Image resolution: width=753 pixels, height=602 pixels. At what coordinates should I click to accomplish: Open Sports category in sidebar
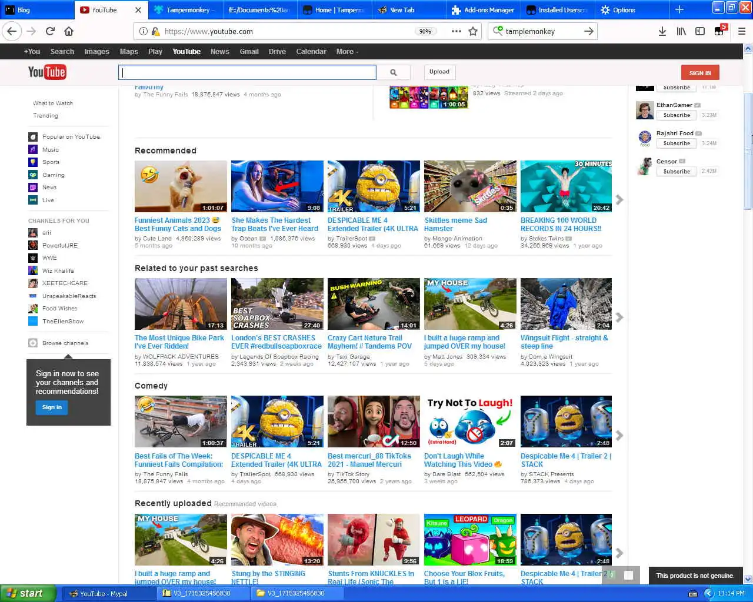click(x=51, y=162)
